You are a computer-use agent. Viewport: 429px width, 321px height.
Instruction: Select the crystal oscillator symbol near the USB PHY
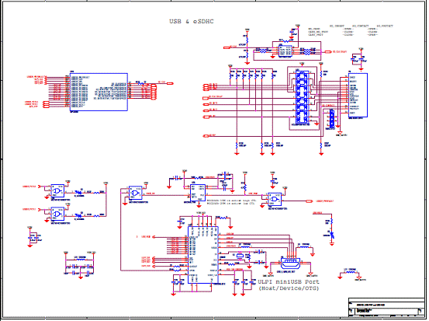(x=240, y=256)
